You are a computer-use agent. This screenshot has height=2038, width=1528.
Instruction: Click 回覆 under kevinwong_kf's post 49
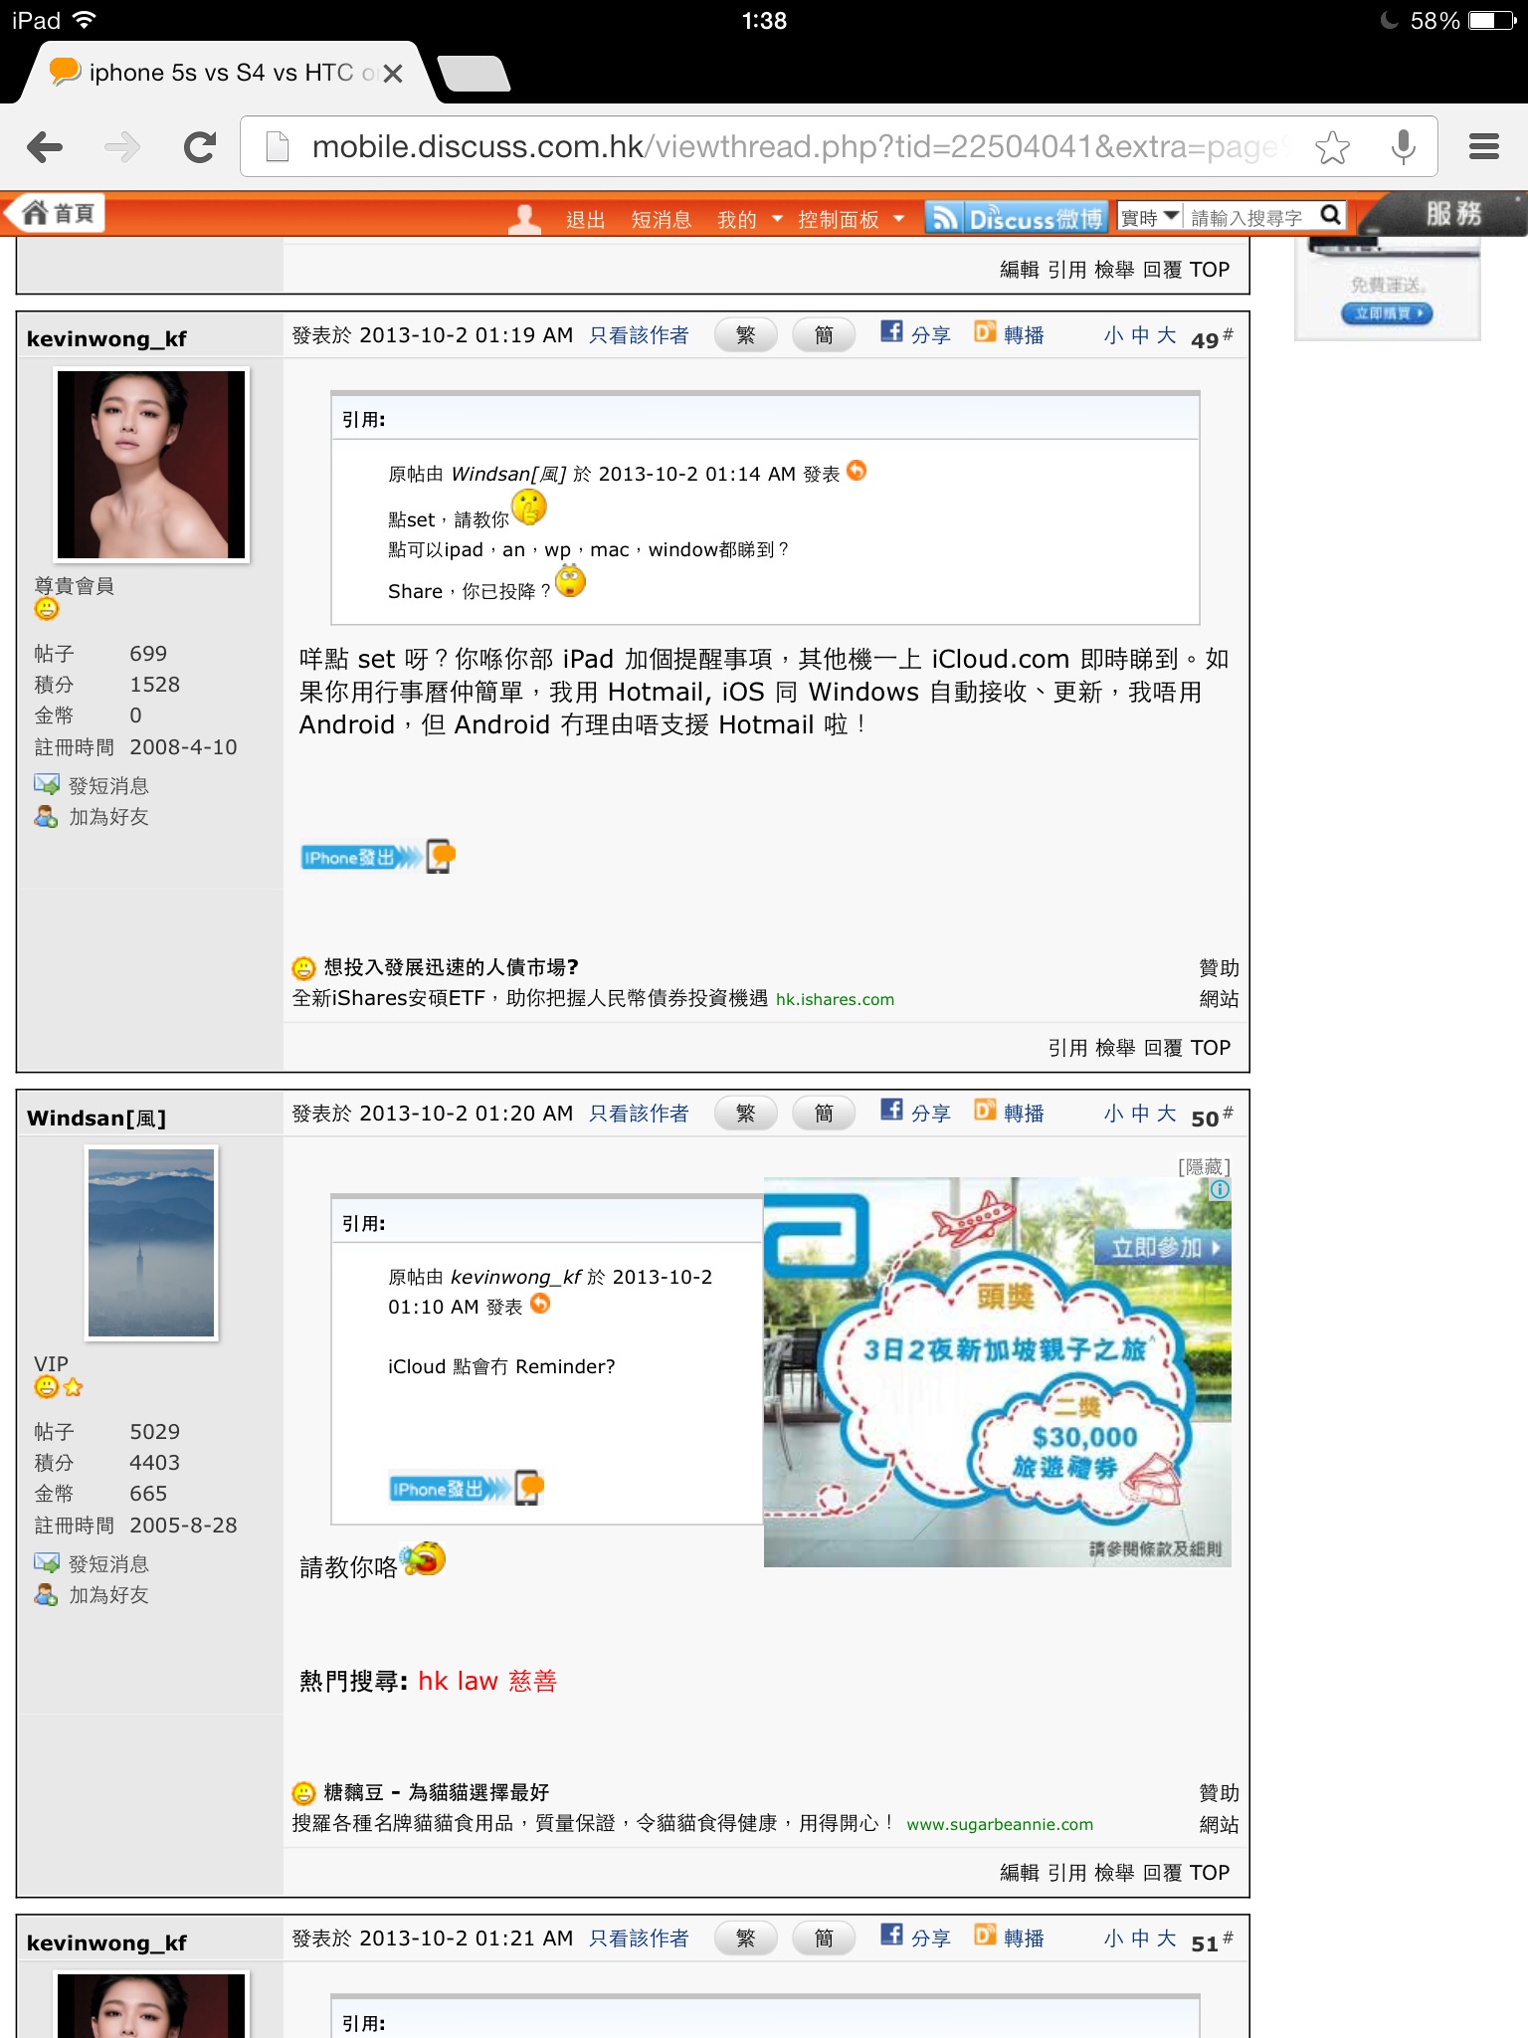pyautogui.click(x=1162, y=1048)
